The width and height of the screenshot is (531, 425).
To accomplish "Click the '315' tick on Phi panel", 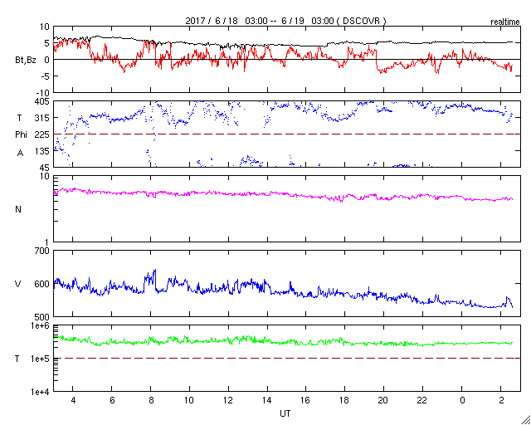I will 42,118.
